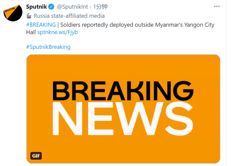
Task: Click the black "BREAKING" text in GIF
Action: click(x=123, y=91)
